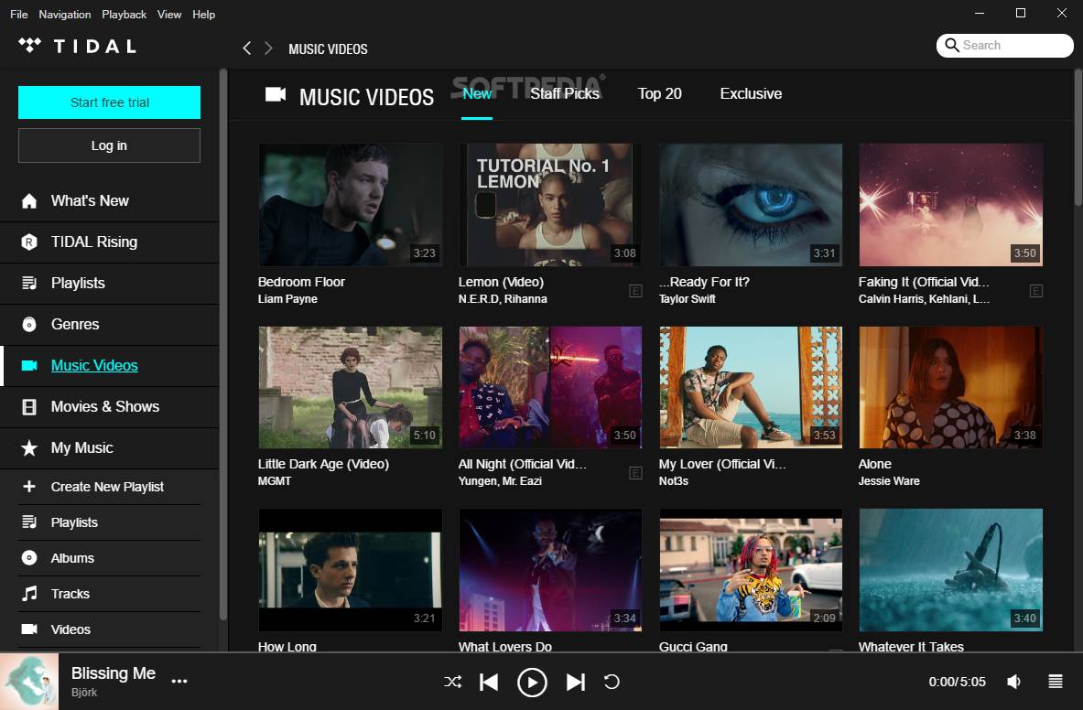1083x710 pixels.
Task: Open the play queue icon
Action: click(1056, 682)
